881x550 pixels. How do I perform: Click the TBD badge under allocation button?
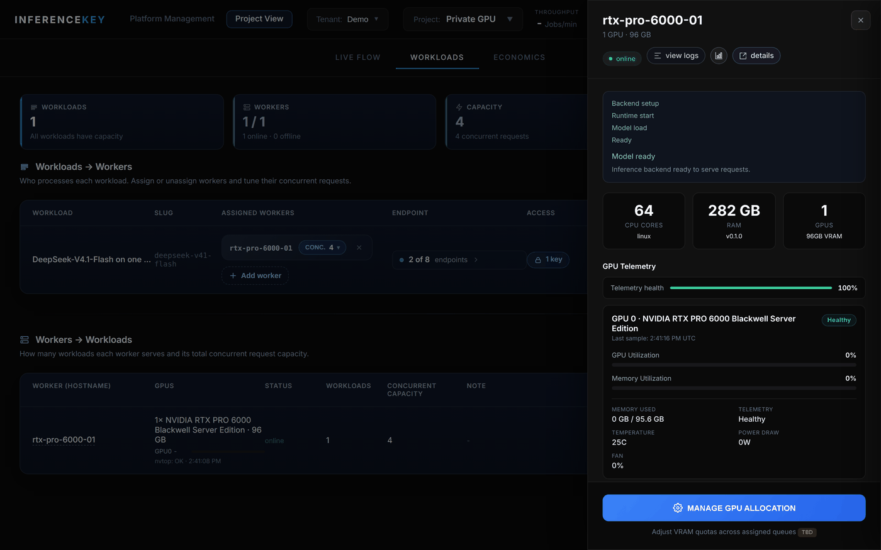click(807, 532)
